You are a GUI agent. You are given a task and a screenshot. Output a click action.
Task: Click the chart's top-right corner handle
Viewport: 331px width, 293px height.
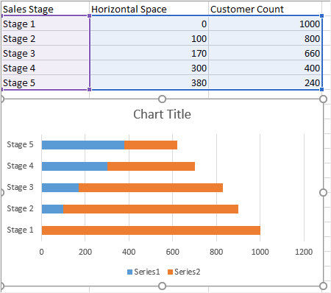tap(324, 99)
